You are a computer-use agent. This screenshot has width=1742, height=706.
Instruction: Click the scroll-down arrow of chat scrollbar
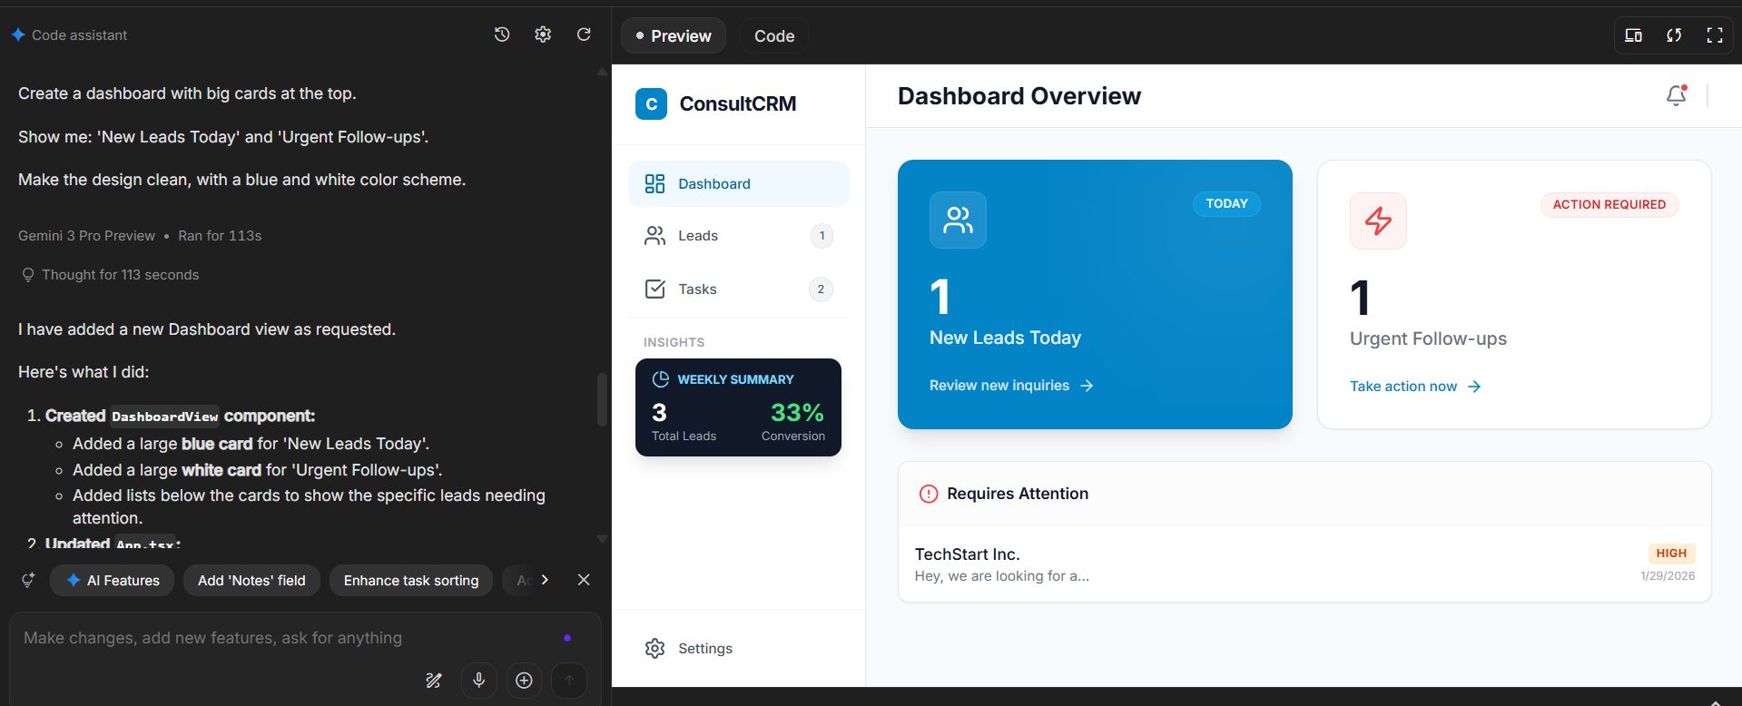(602, 539)
